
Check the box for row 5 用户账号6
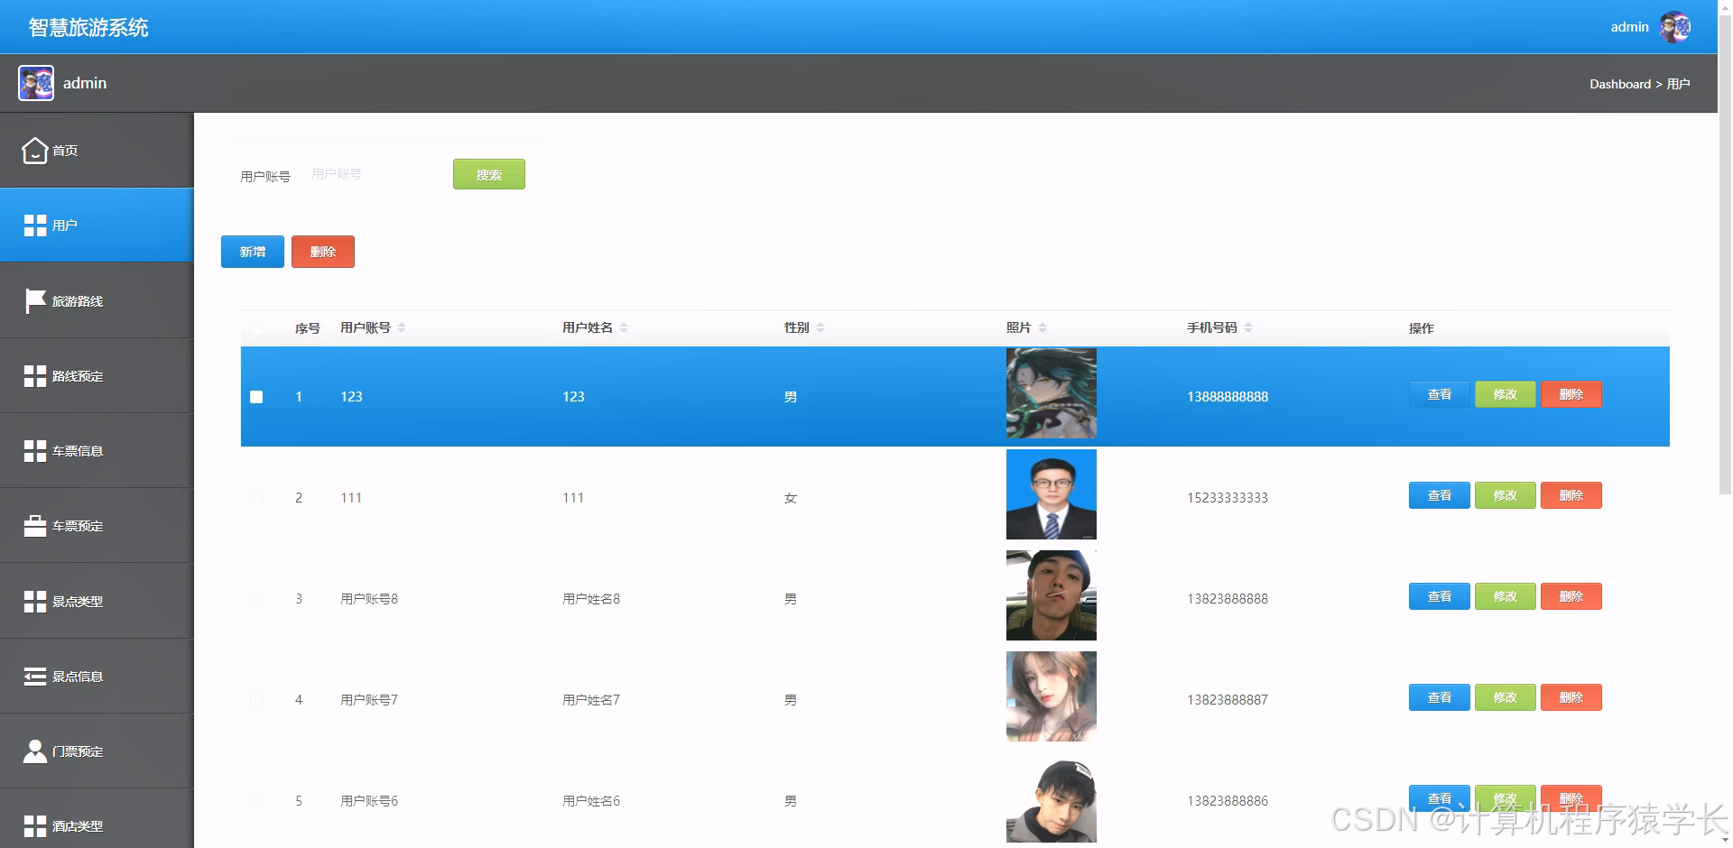pos(256,801)
